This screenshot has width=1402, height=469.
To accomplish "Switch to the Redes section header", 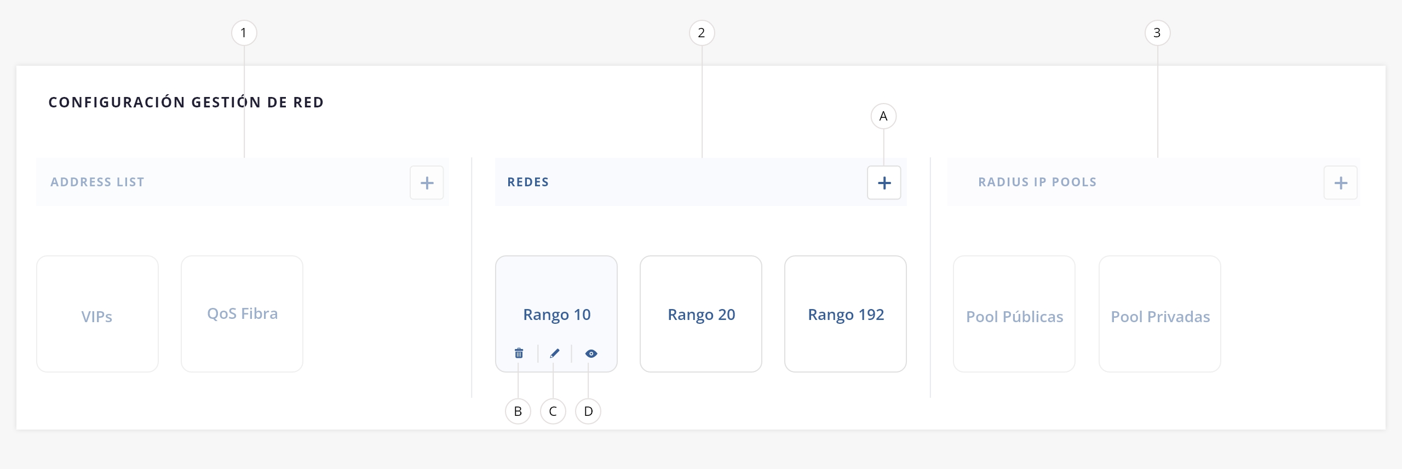I will pyautogui.click(x=528, y=182).
